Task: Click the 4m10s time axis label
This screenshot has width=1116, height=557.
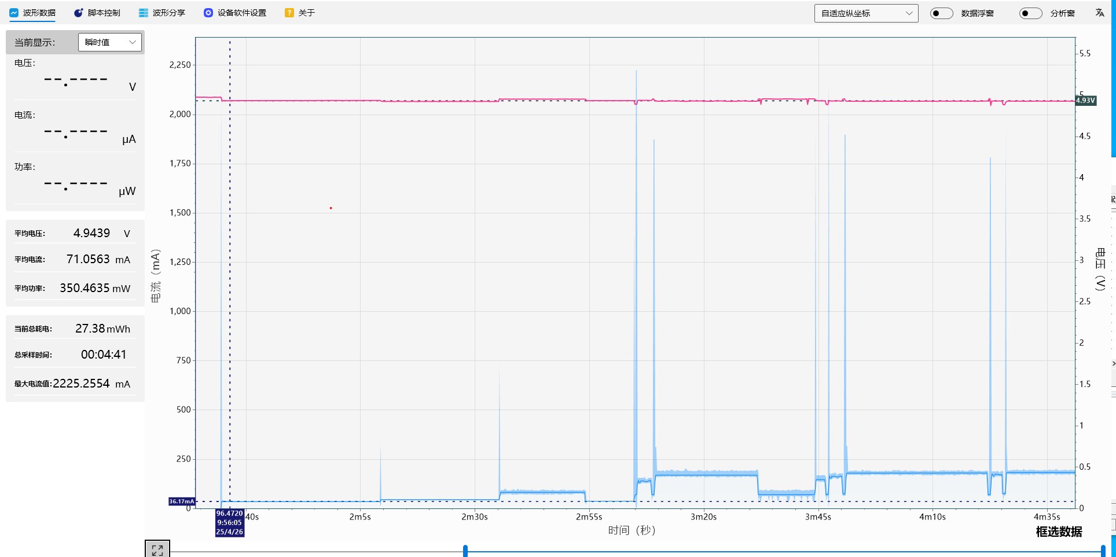Action: pos(933,517)
